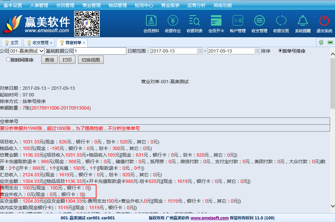Open 帐户管理 account management icon
Viewport: 335px width, 222px height.
click(238, 21)
